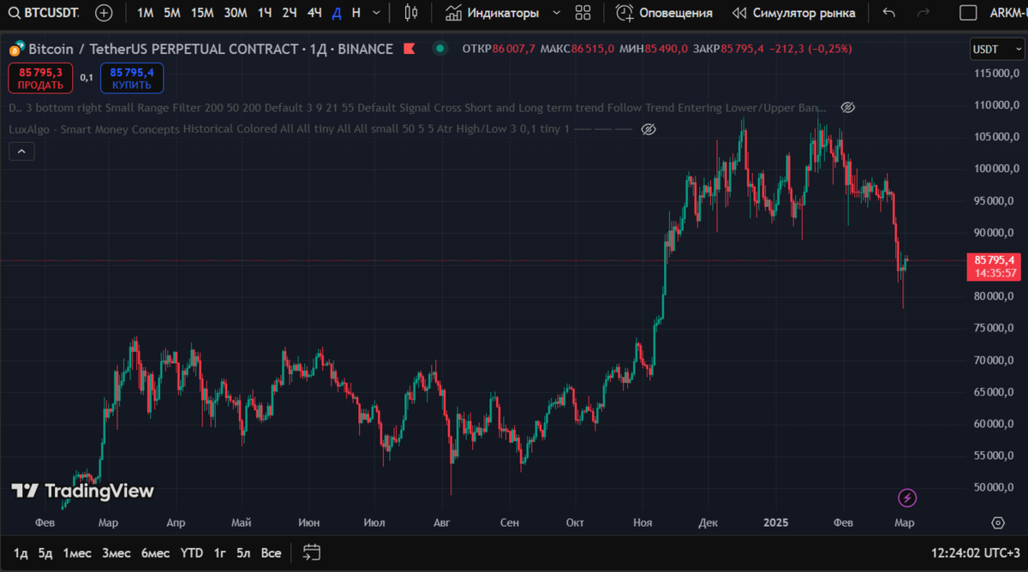Redo the chart action
This screenshot has width=1028, height=572.
coord(923,13)
